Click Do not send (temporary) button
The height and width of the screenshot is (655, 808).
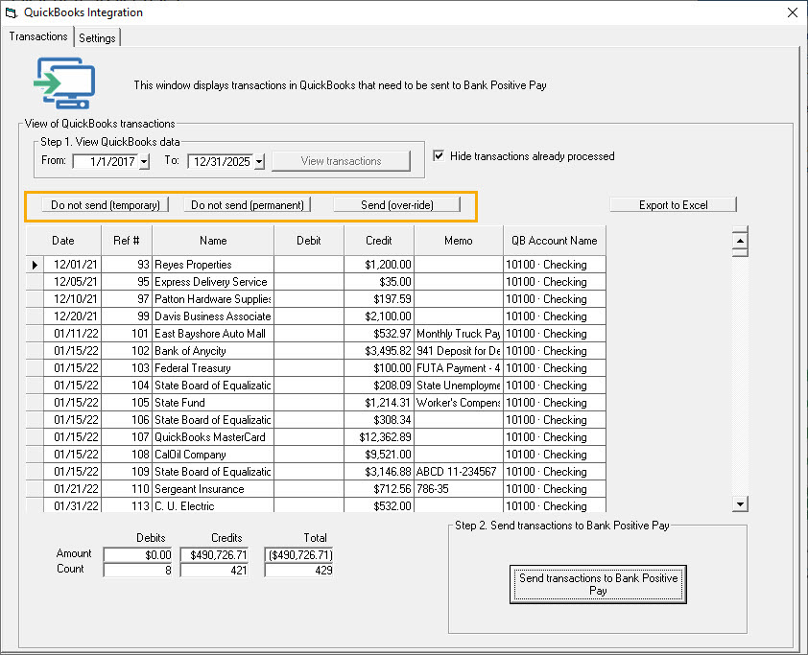106,205
